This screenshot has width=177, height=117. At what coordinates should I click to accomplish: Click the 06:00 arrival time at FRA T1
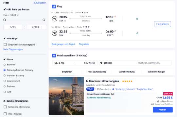[x=109, y=32]
